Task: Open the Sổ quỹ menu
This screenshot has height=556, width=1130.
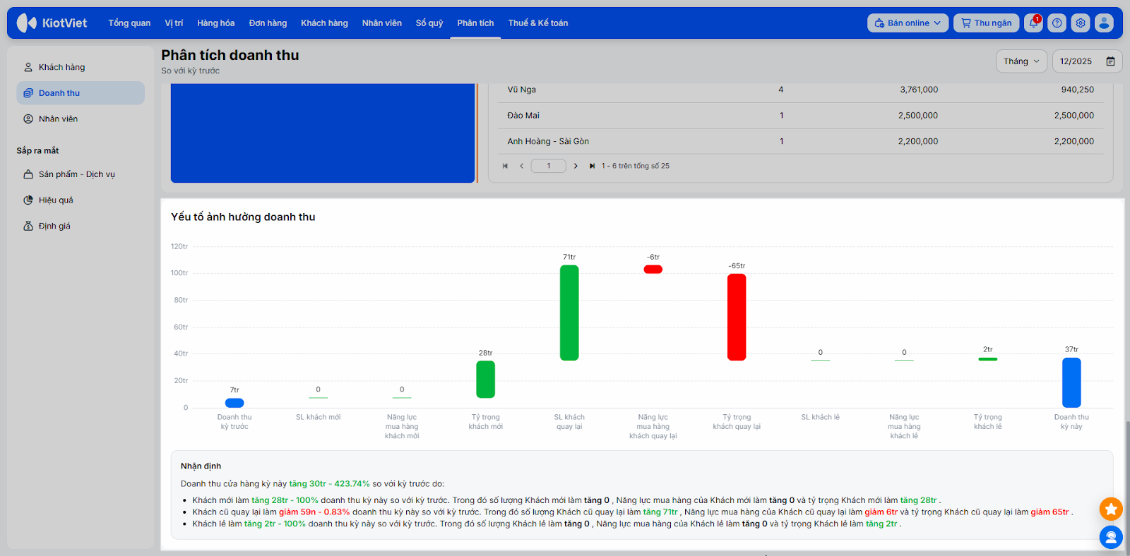Action: tap(429, 23)
